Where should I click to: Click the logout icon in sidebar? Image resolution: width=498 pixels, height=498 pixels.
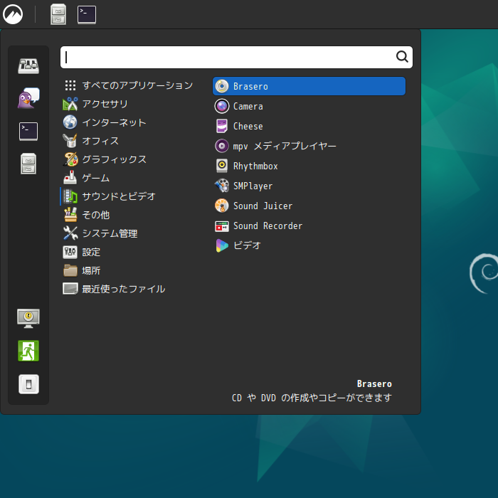(28, 351)
